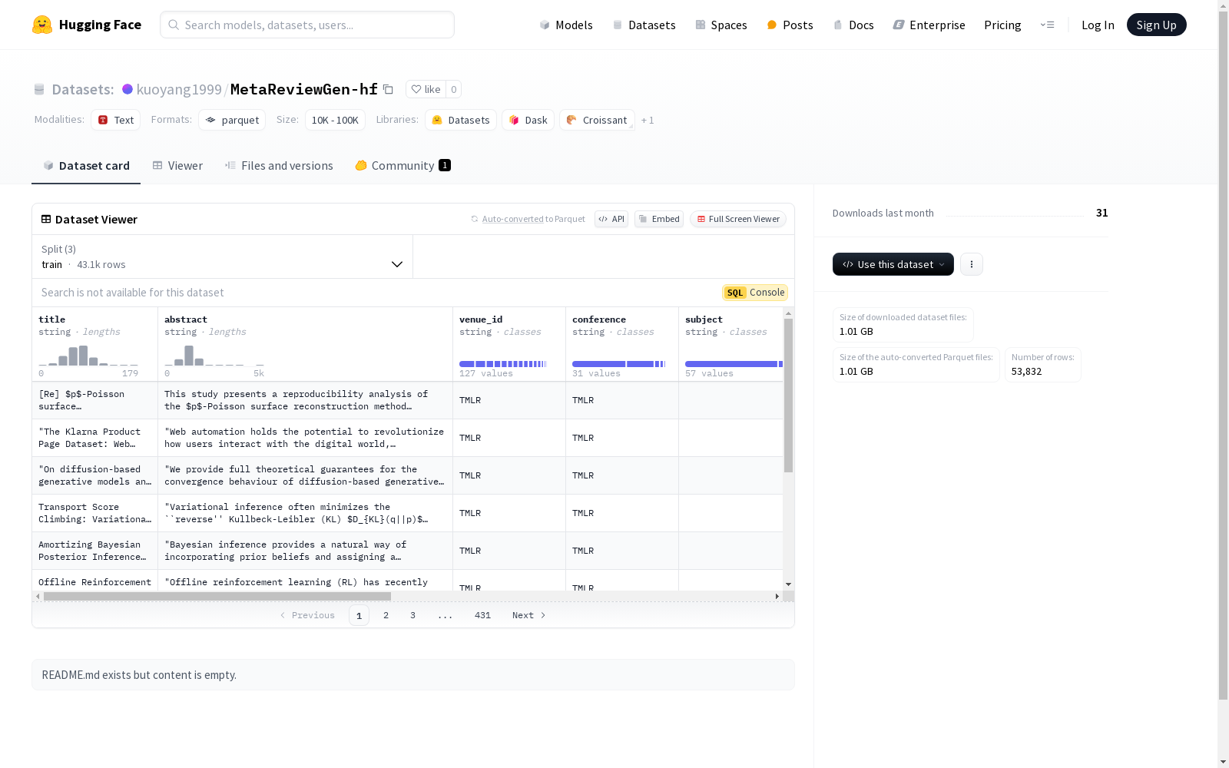Click the conference classes distribution bar
The height and width of the screenshot is (768, 1229).
[619, 364]
